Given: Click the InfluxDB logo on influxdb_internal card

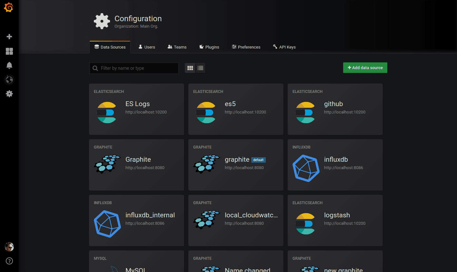Looking at the screenshot, I should [107, 224].
